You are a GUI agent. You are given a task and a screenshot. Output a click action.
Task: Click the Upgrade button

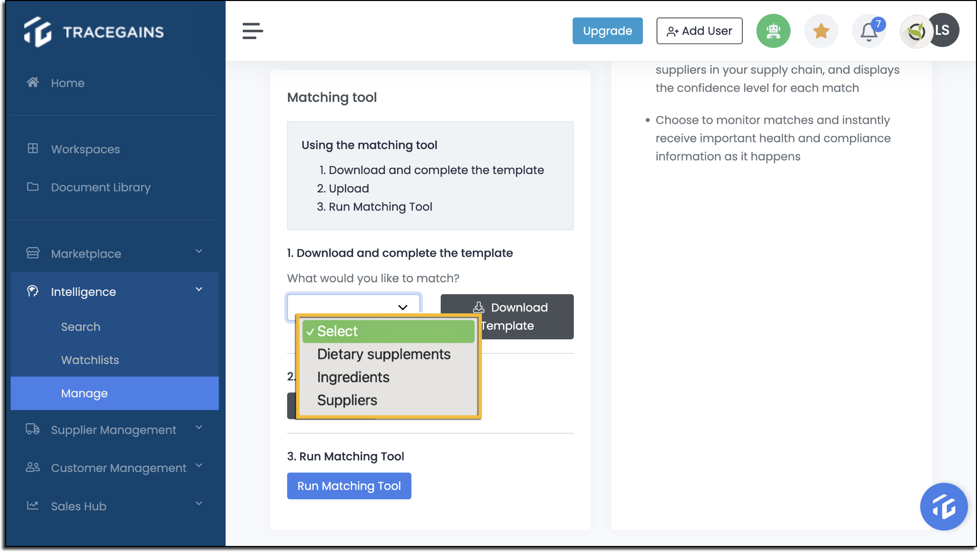pos(607,31)
